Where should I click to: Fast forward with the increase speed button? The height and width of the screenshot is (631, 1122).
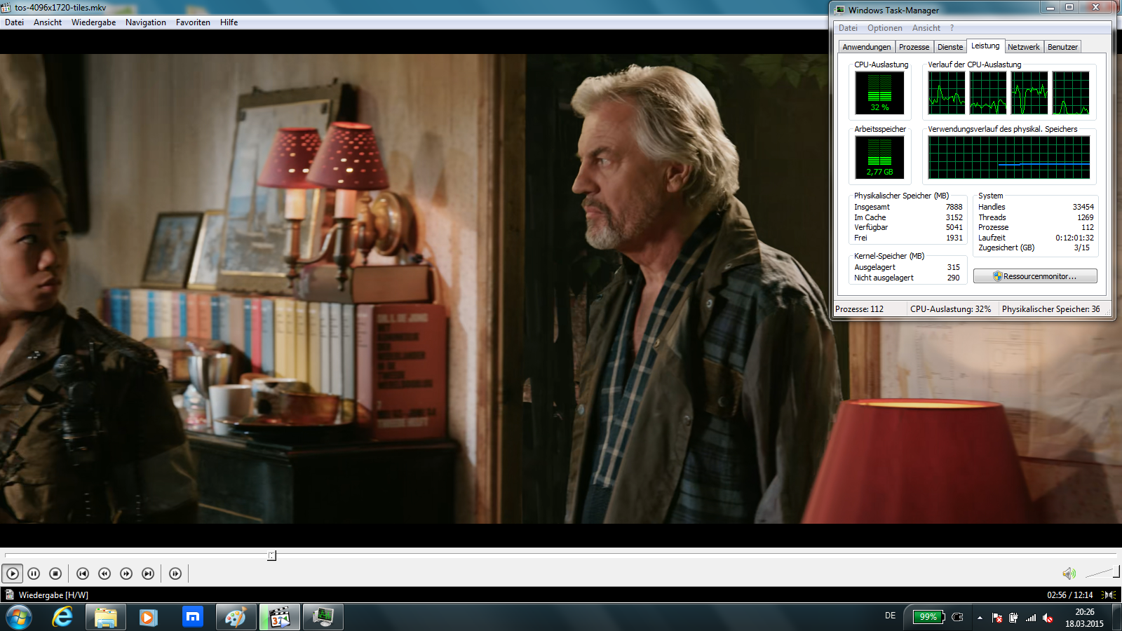126,574
